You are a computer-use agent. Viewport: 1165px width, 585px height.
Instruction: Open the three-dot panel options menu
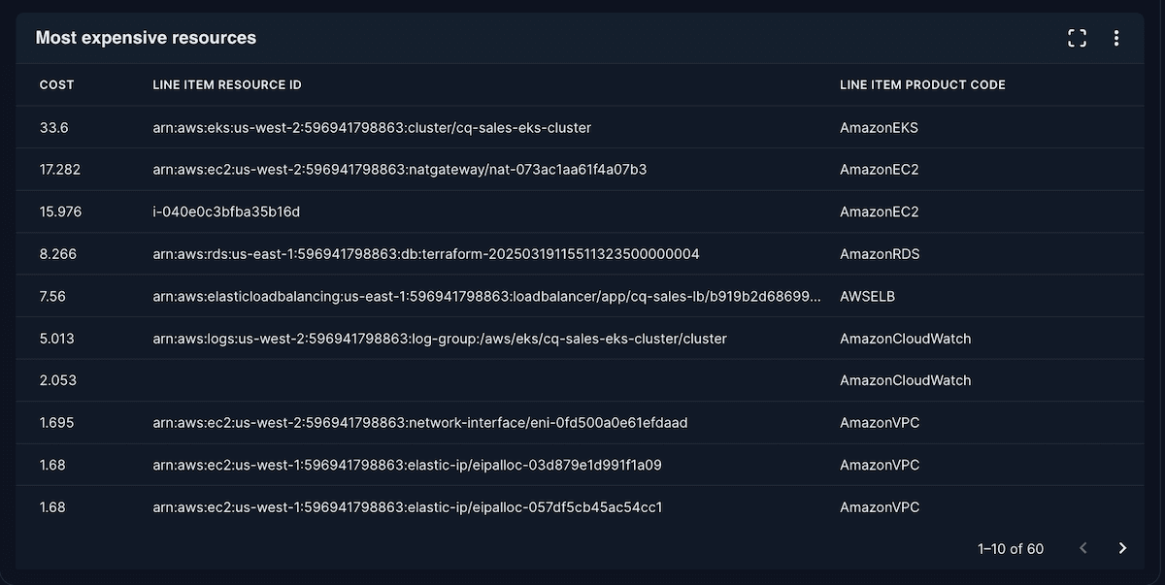tap(1116, 38)
